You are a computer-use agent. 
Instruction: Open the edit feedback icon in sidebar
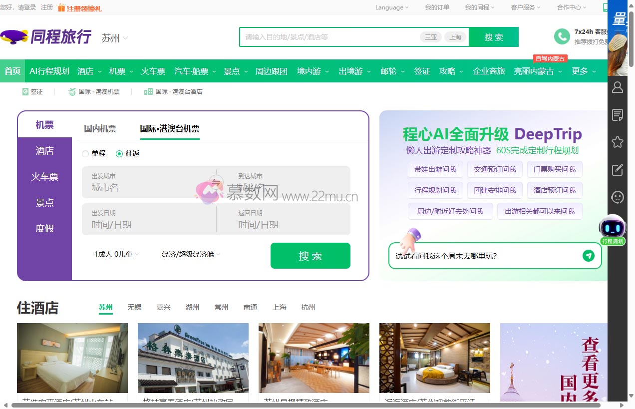pos(618,170)
